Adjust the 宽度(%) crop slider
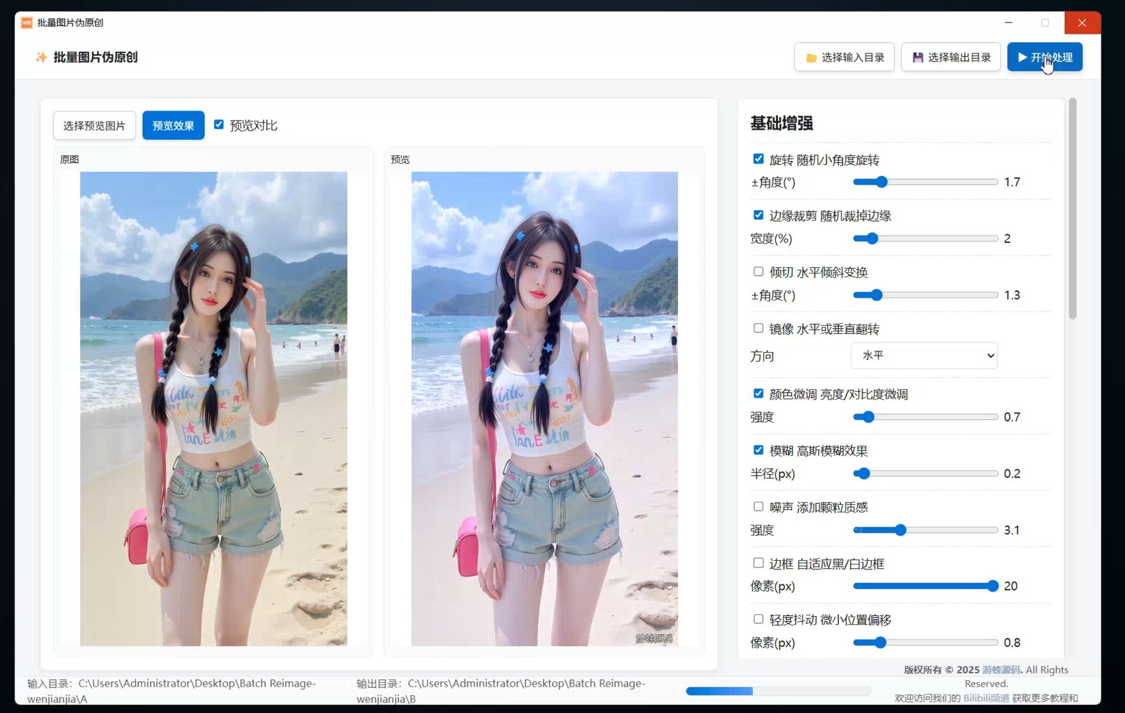The image size is (1125, 713). coord(925,239)
